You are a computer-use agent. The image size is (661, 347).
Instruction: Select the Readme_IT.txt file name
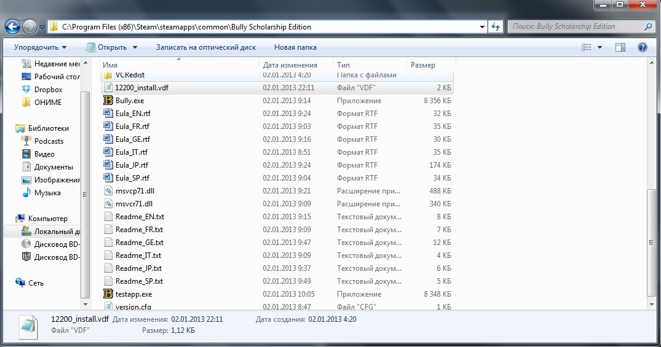point(138,255)
